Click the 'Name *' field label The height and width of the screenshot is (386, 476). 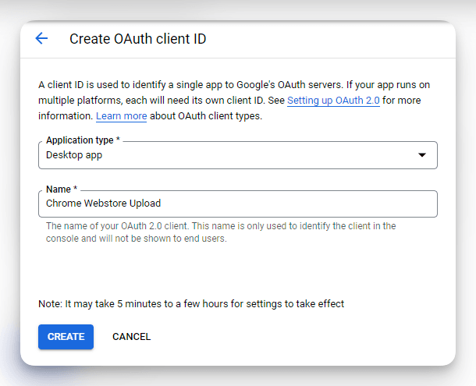(x=61, y=189)
